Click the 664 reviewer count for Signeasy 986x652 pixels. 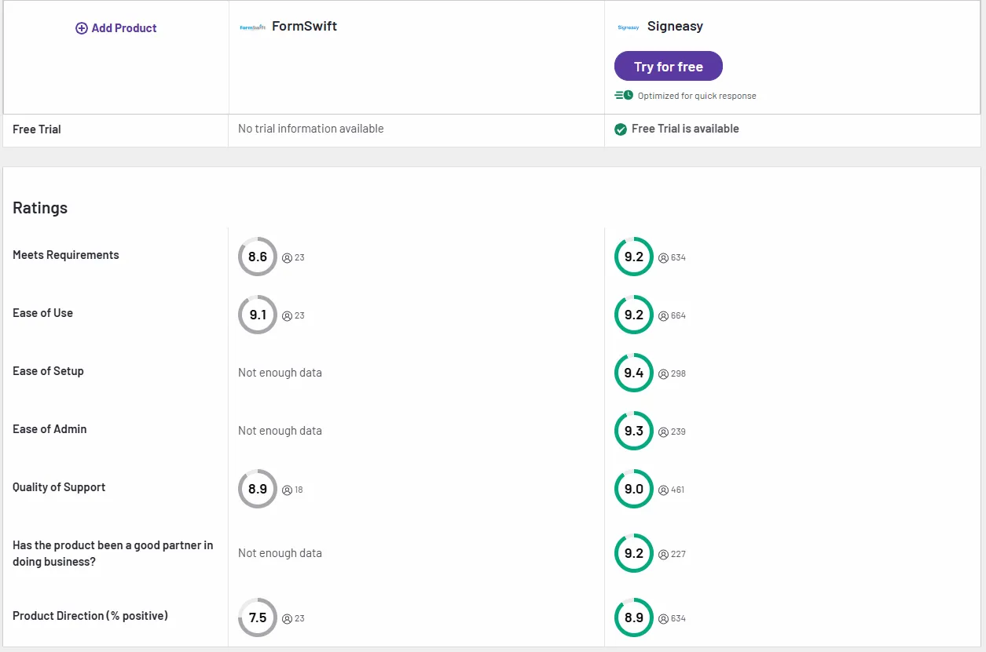pos(678,315)
